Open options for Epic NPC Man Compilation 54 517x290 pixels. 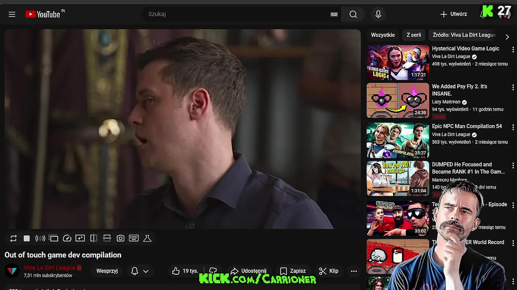(x=513, y=127)
